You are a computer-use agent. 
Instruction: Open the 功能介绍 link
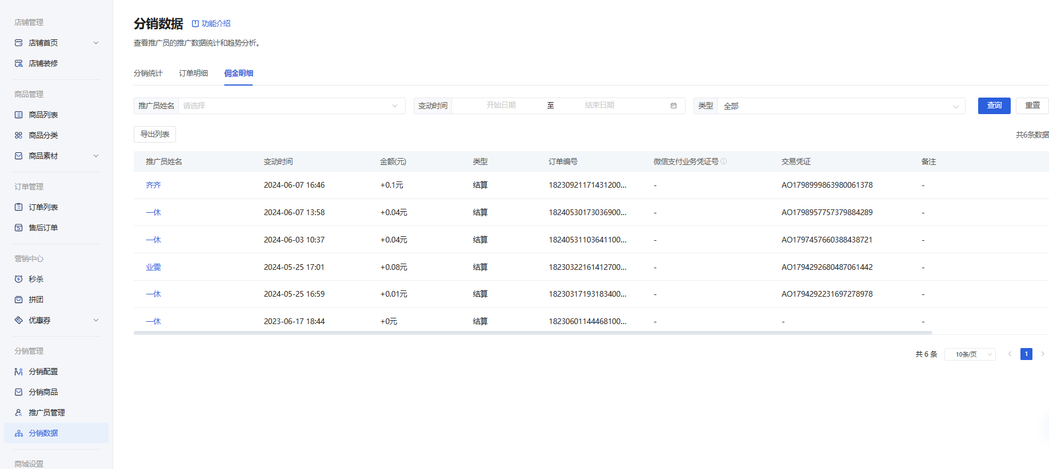[211, 23]
